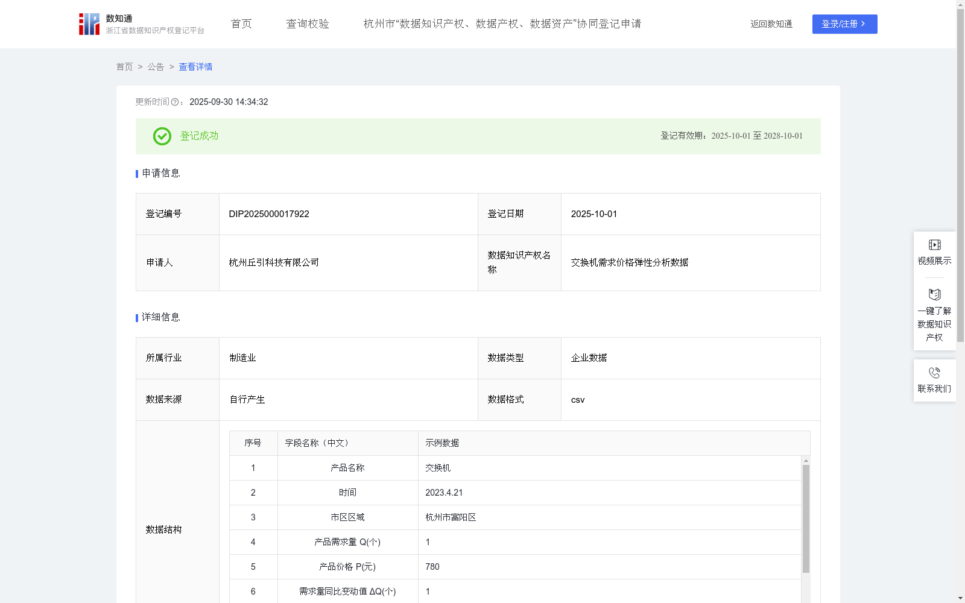Click page scrollbar up arrow
Image resolution: width=965 pixels, height=603 pixels.
[960, 4]
